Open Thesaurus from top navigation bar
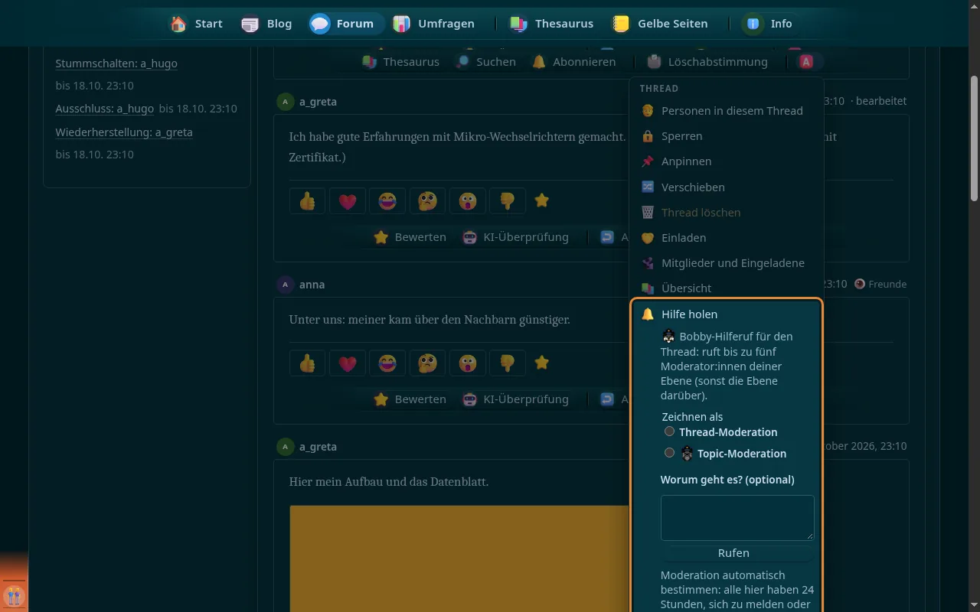The height and width of the screenshot is (612, 980). (x=552, y=24)
